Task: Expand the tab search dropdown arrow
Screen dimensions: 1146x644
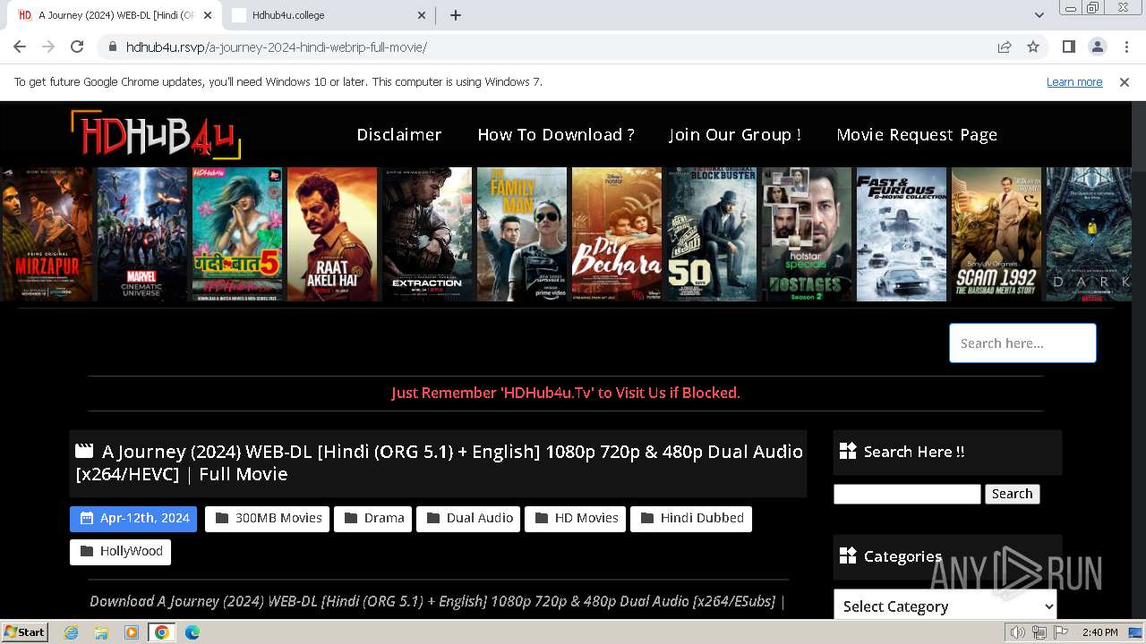Action: pyautogui.click(x=1039, y=15)
